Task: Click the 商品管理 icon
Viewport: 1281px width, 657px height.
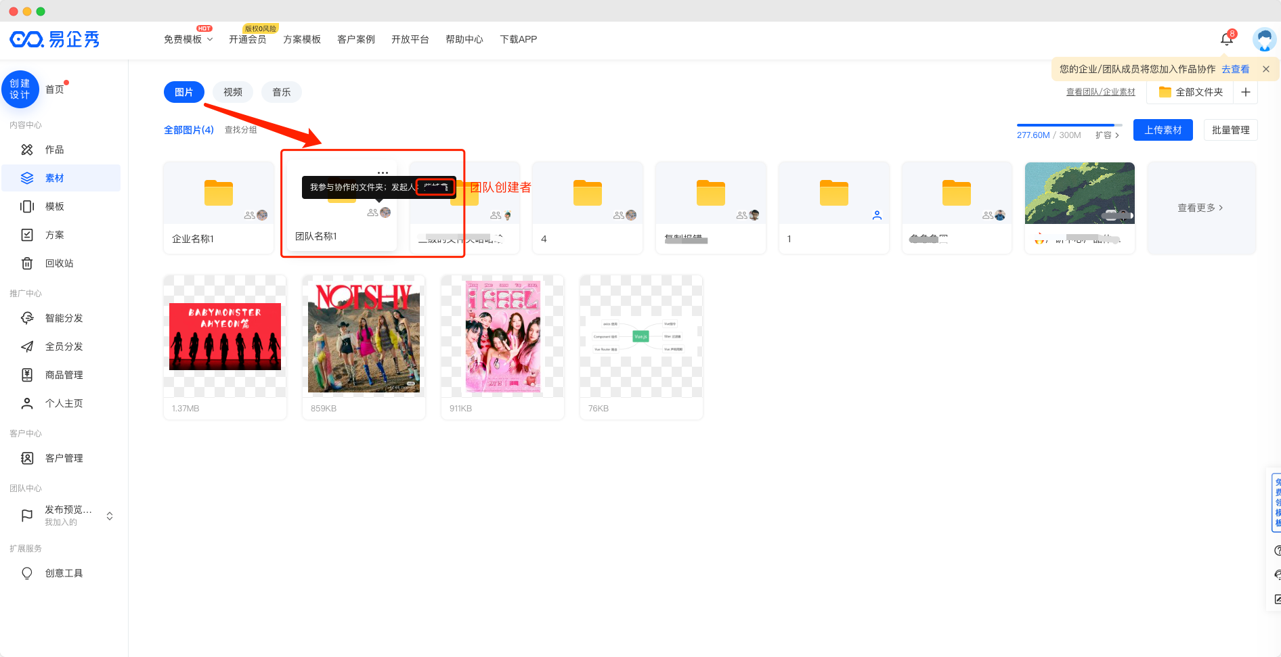Action: pyautogui.click(x=27, y=375)
